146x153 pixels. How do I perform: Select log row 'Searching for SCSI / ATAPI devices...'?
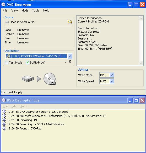point(37,124)
